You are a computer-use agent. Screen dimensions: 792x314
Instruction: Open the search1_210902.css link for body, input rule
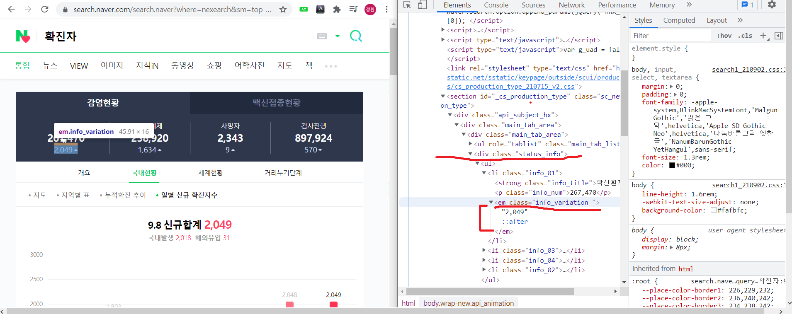pos(748,70)
